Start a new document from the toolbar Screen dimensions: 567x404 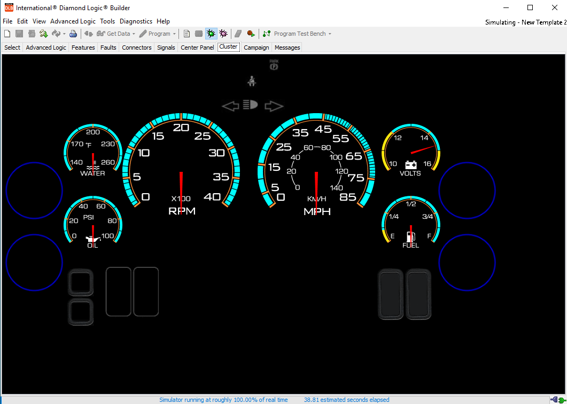7,33
